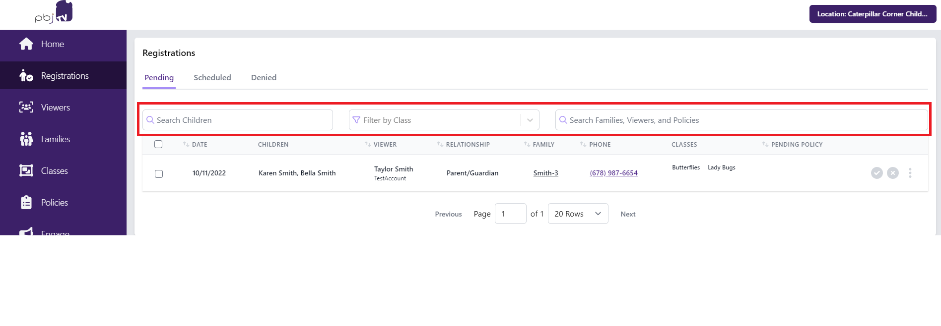Click the pbj TV logo

pos(54,12)
